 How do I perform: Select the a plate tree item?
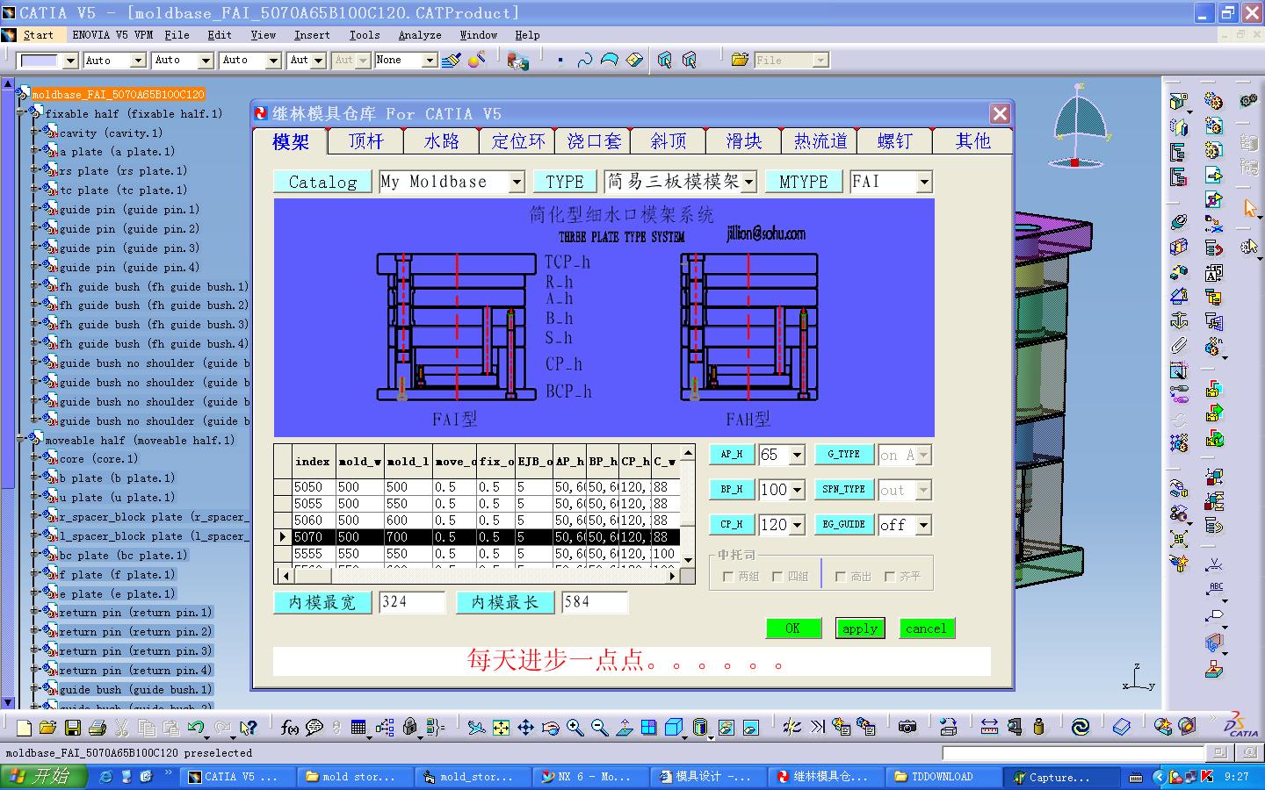pos(117,152)
